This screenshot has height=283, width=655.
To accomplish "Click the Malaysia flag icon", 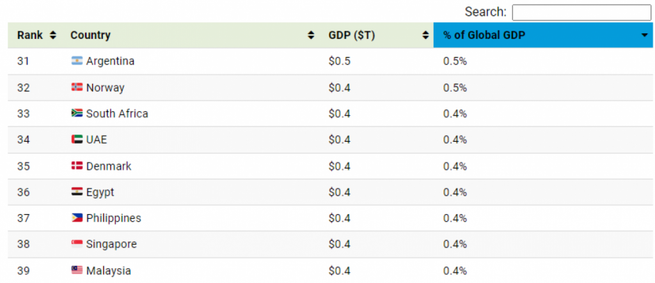I will coord(77,271).
